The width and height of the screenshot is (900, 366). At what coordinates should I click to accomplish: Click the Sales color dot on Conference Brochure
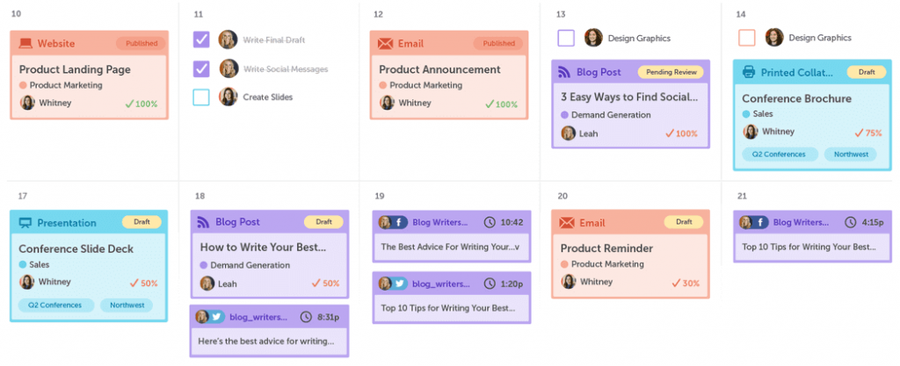746,114
